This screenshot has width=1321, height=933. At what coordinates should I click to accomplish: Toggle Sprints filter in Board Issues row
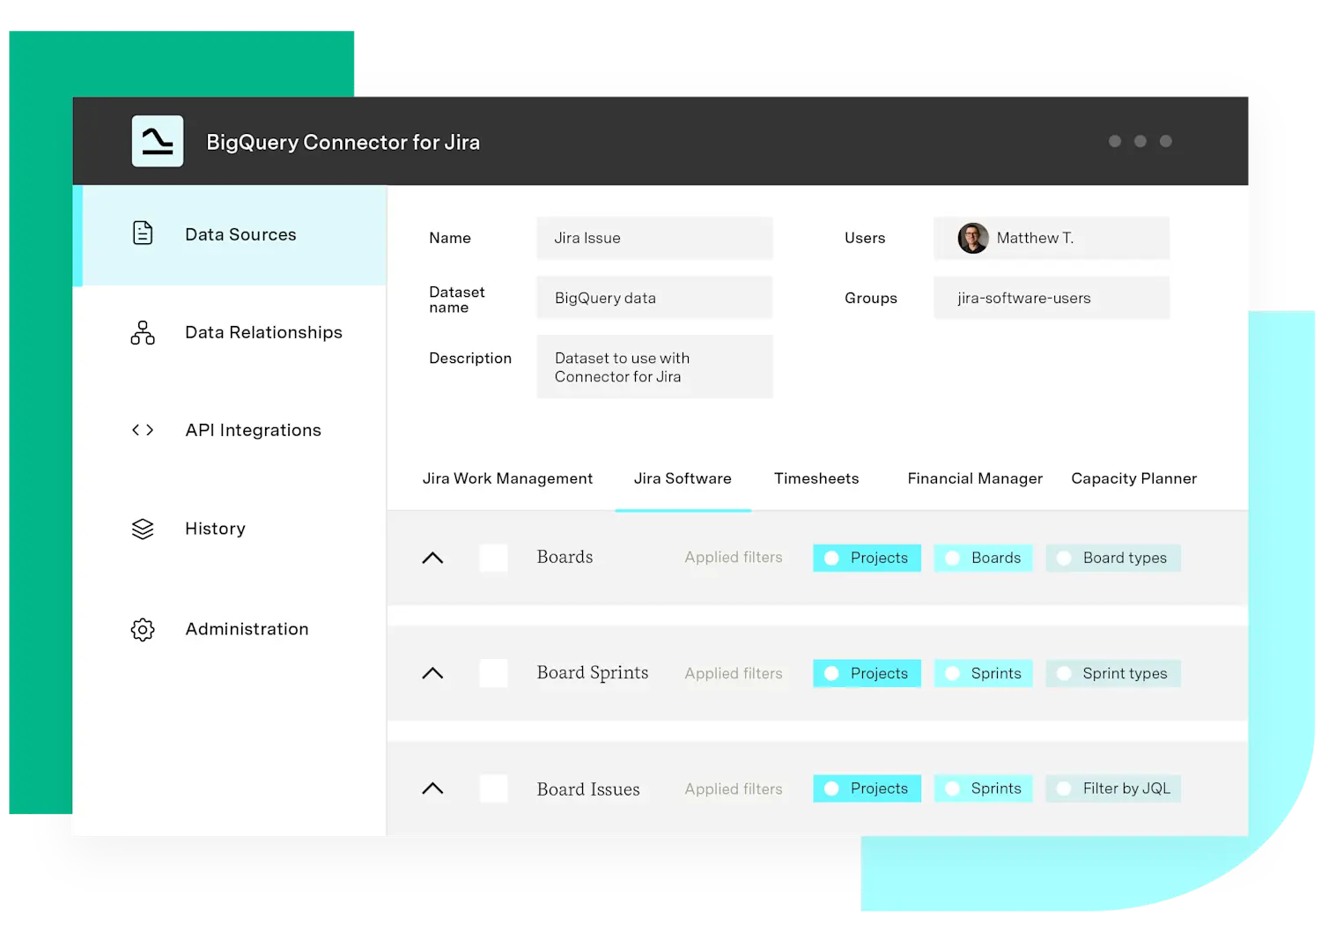click(983, 789)
